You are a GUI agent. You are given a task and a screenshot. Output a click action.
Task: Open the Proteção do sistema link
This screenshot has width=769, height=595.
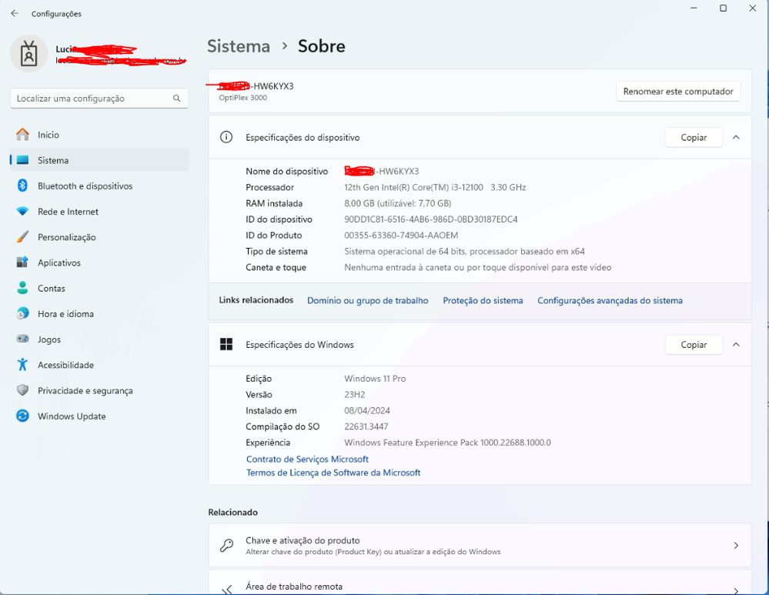pos(483,300)
